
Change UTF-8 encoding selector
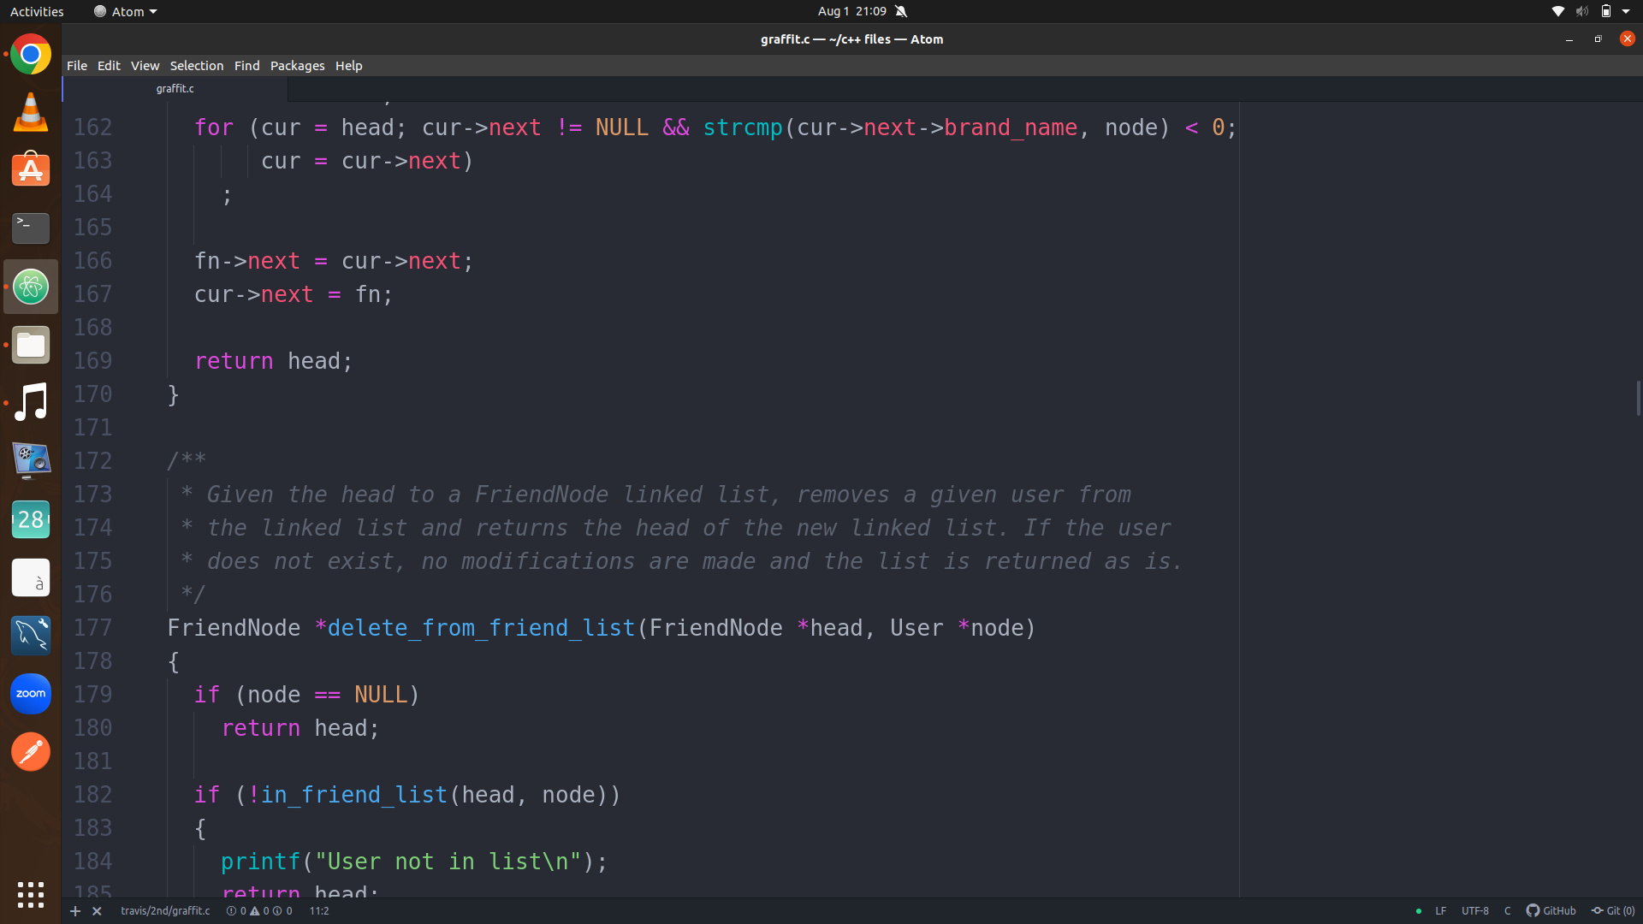click(x=1474, y=911)
